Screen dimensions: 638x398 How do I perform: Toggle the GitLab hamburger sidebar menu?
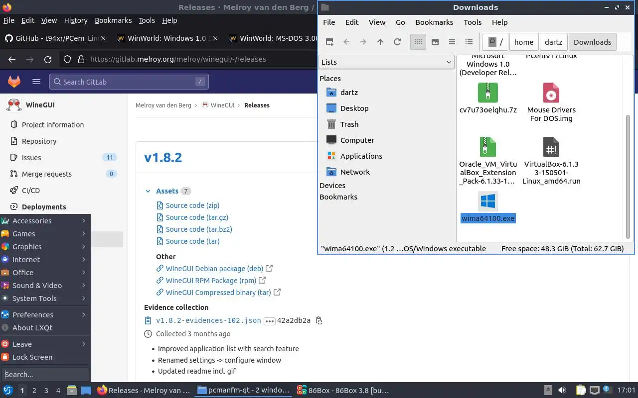click(x=36, y=82)
